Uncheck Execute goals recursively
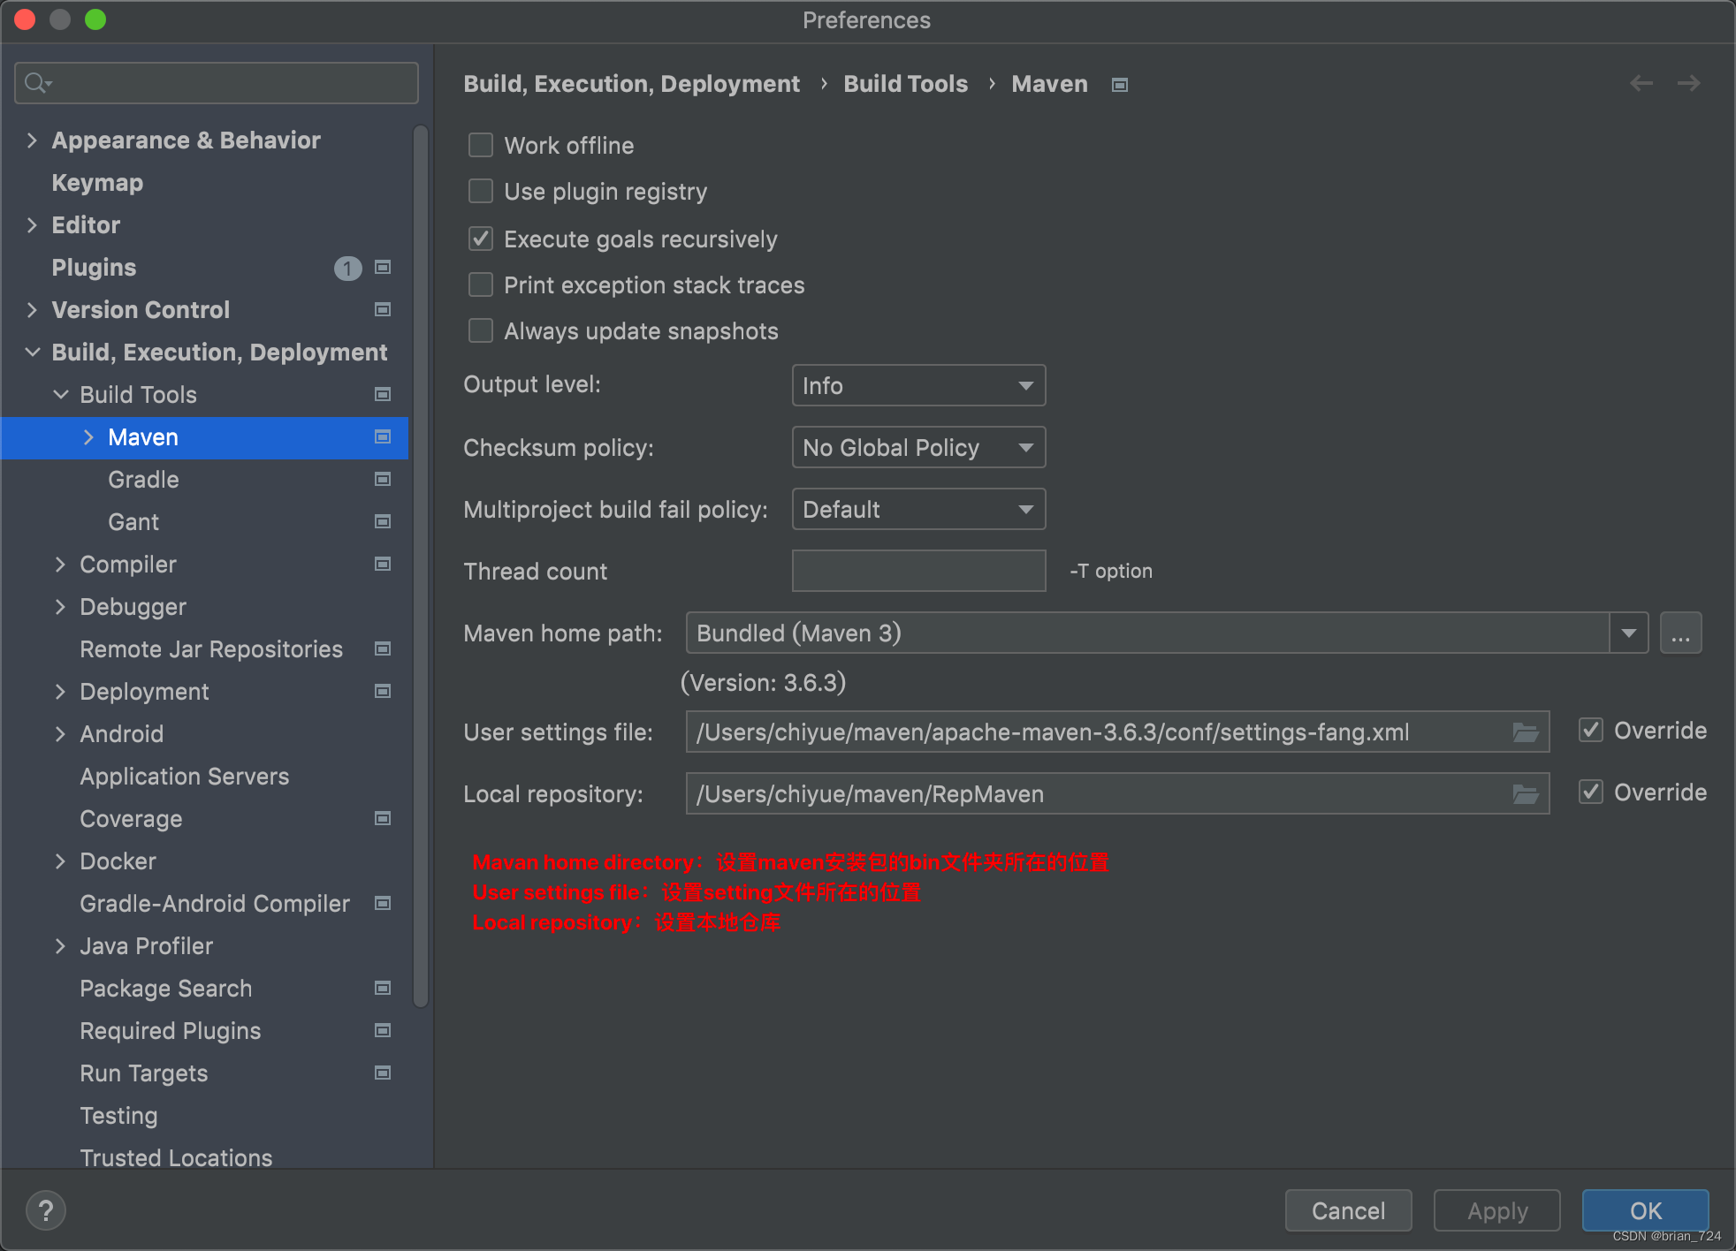The height and width of the screenshot is (1251, 1736). pyautogui.click(x=481, y=239)
